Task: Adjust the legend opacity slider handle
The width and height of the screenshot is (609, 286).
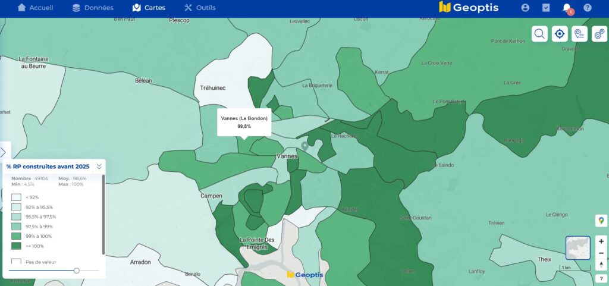Action: click(x=77, y=271)
